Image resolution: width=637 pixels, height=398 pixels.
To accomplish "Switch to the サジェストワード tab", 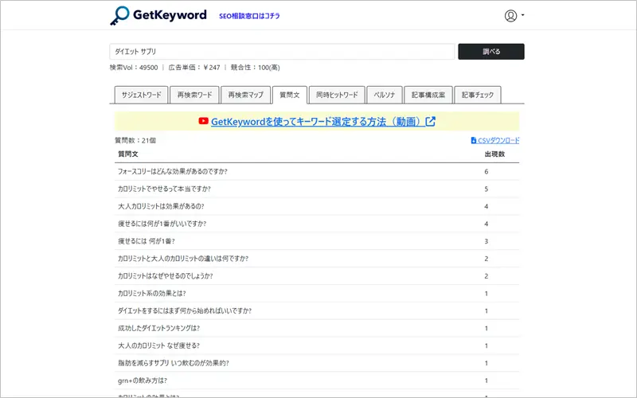I will [141, 95].
